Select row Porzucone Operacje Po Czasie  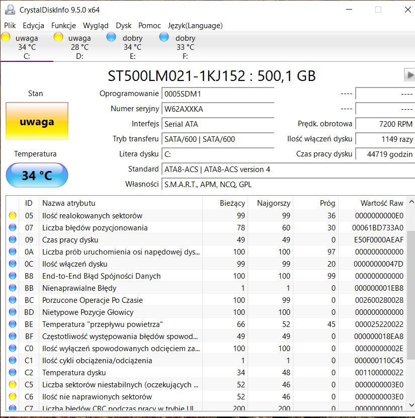206,300
